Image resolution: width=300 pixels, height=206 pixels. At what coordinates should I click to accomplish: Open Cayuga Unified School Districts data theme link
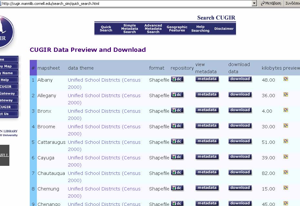point(104,161)
